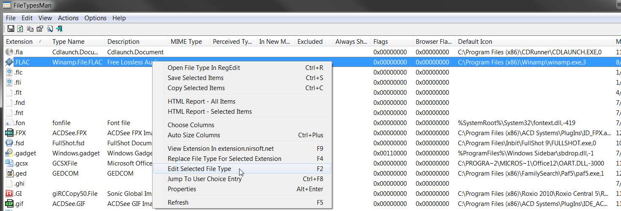The width and height of the screenshot is (621, 211).
Task: Click the fontext.dll,-419 default icon cell
Action: [517, 123]
